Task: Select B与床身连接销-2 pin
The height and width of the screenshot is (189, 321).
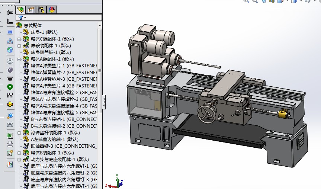Action: pyautogui.click(x=64, y=126)
